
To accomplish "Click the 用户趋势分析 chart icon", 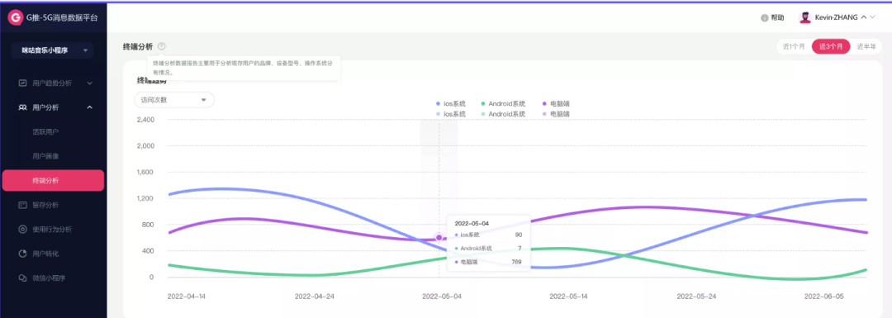I will point(23,83).
